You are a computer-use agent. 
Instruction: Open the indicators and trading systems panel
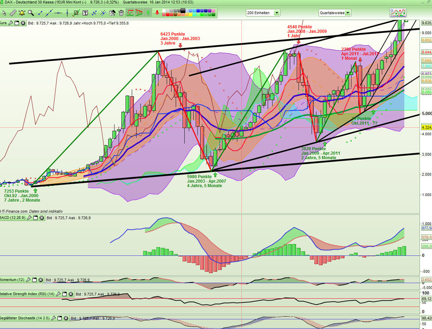click(398, 13)
